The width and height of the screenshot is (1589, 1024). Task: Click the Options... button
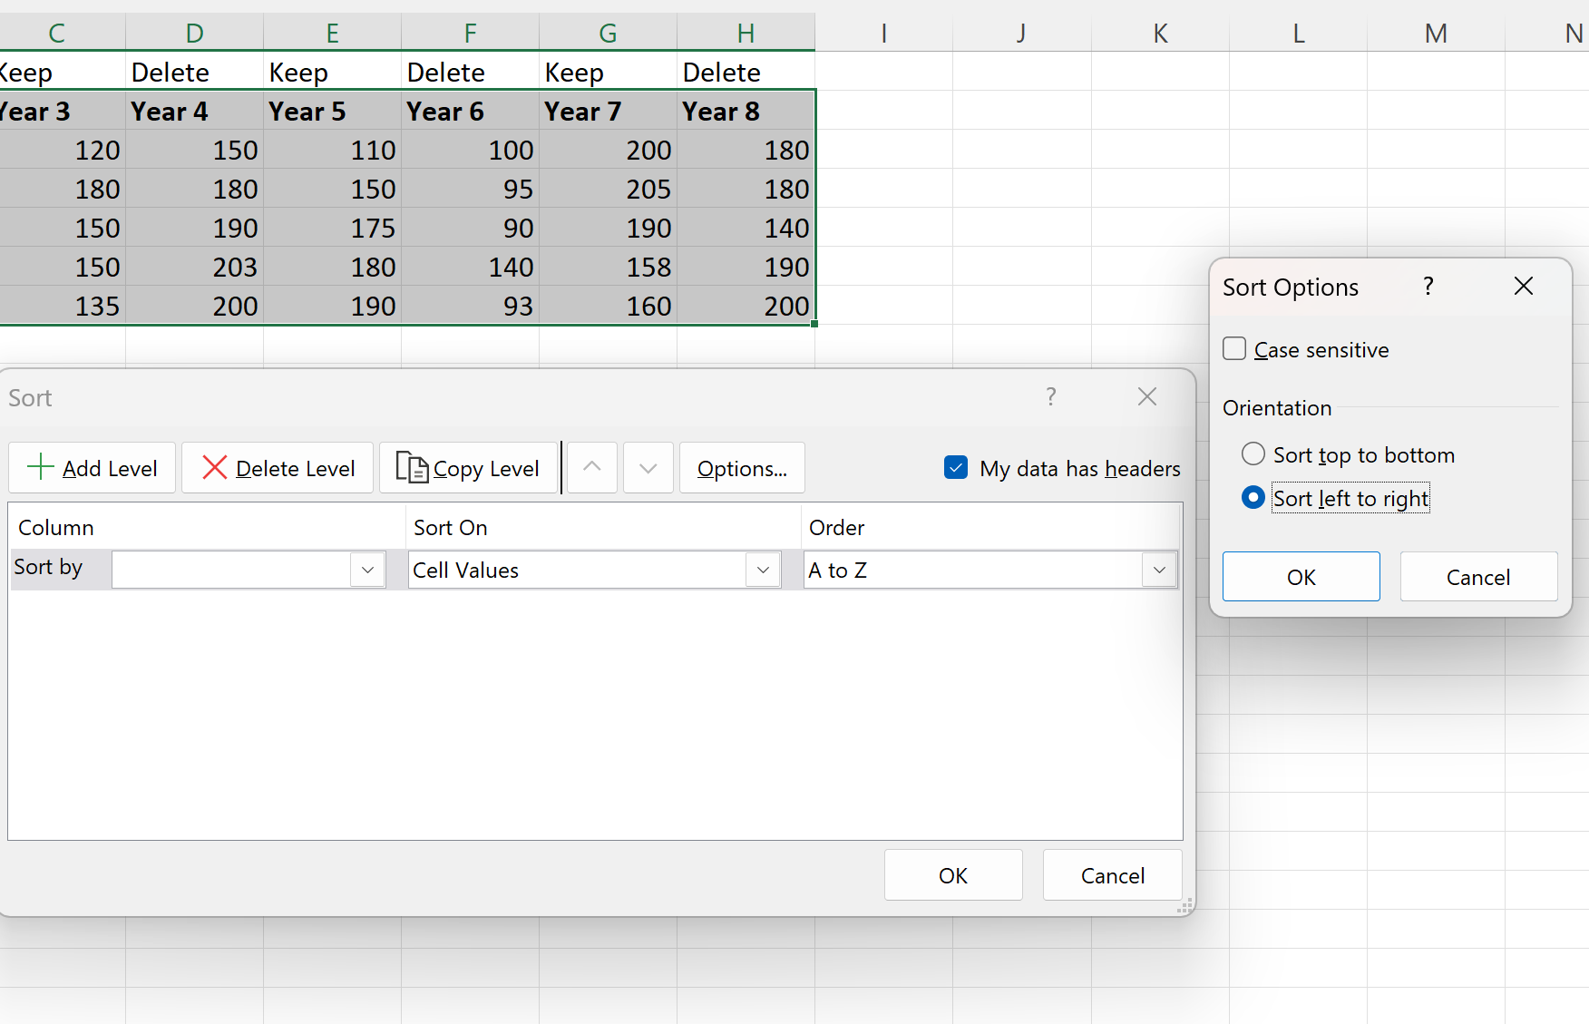click(741, 467)
